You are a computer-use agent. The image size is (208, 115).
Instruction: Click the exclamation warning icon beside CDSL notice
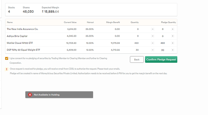pyautogui.click(x=7, y=69)
